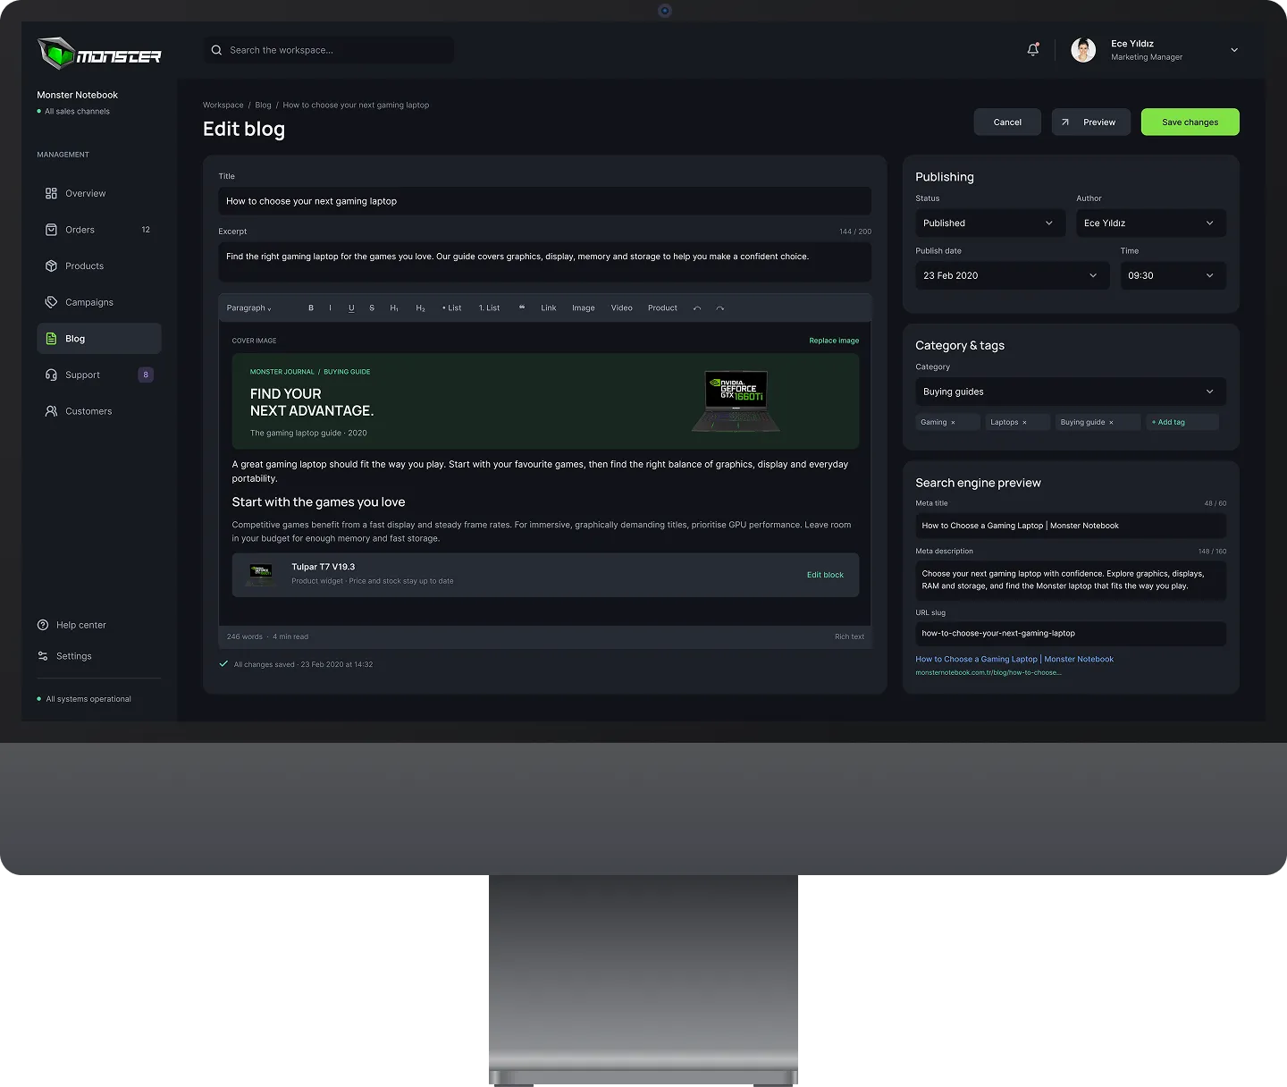The width and height of the screenshot is (1287, 1087).
Task: Remove the Gaming tag
Action: [x=953, y=423]
